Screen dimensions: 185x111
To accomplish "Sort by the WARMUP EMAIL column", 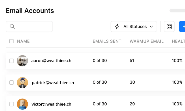I will coord(146,41).
